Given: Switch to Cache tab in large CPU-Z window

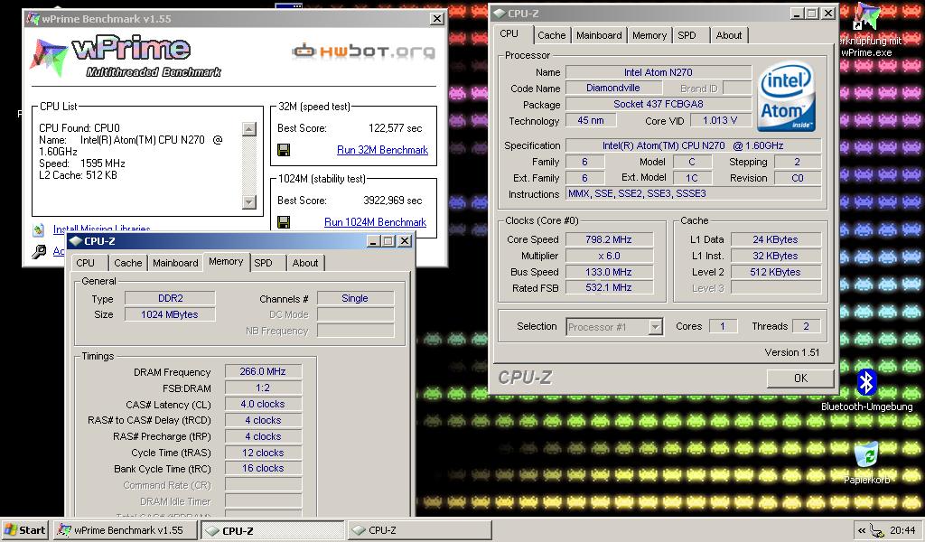Looking at the screenshot, I should pyautogui.click(x=552, y=35).
